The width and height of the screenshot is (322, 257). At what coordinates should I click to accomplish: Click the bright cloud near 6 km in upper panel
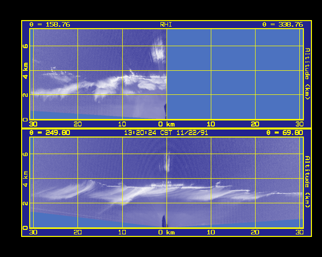(158, 50)
